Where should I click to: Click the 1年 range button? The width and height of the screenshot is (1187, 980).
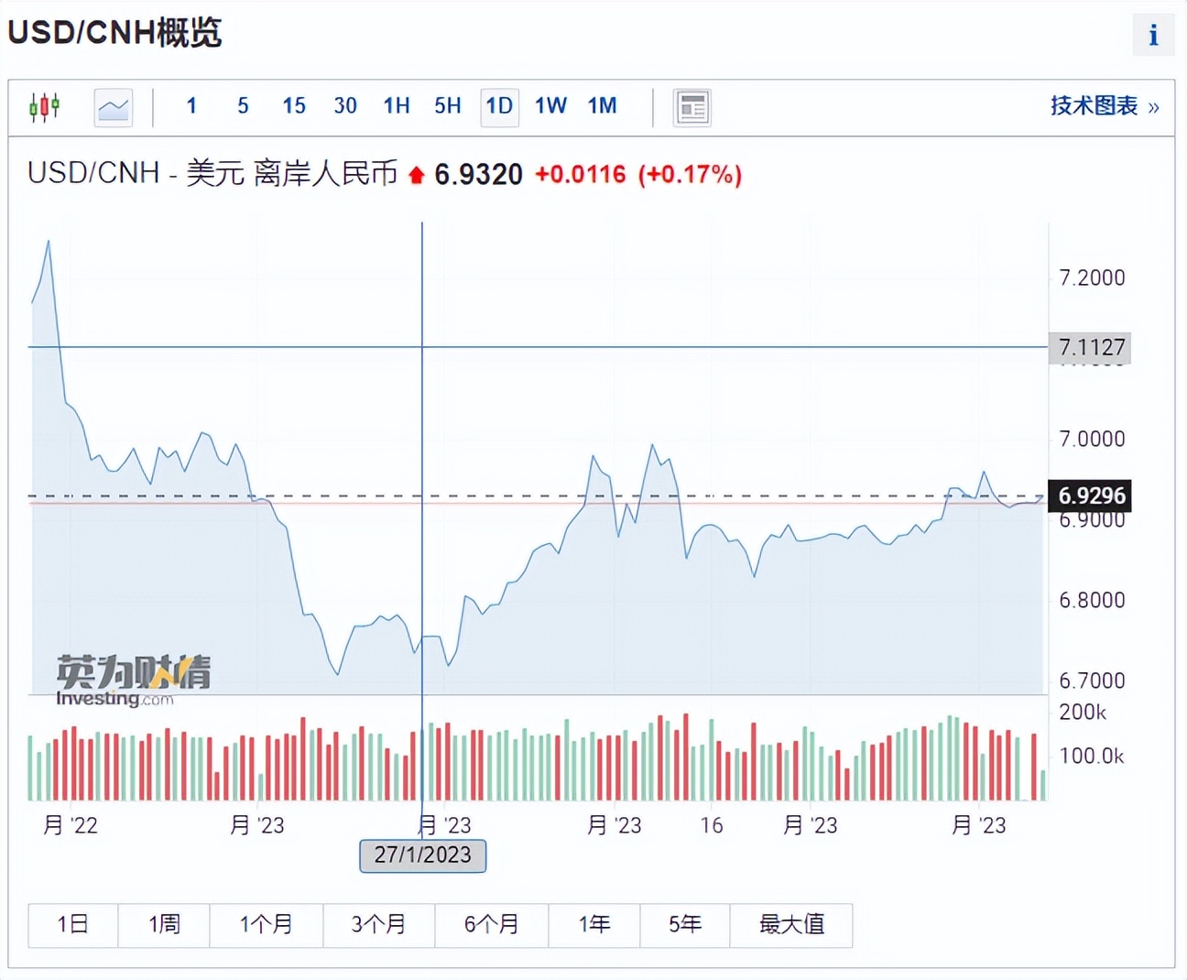594,925
